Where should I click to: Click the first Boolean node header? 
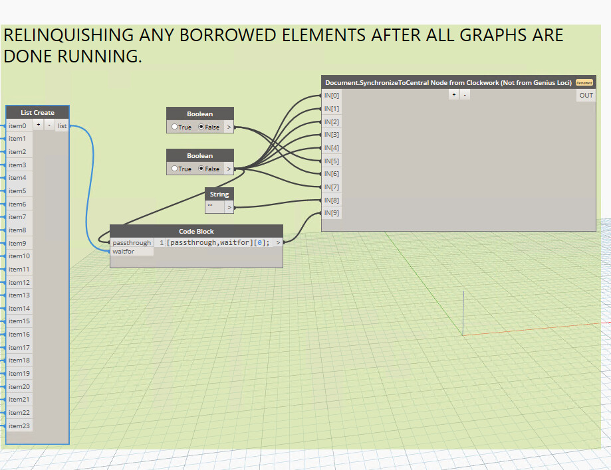(200, 114)
